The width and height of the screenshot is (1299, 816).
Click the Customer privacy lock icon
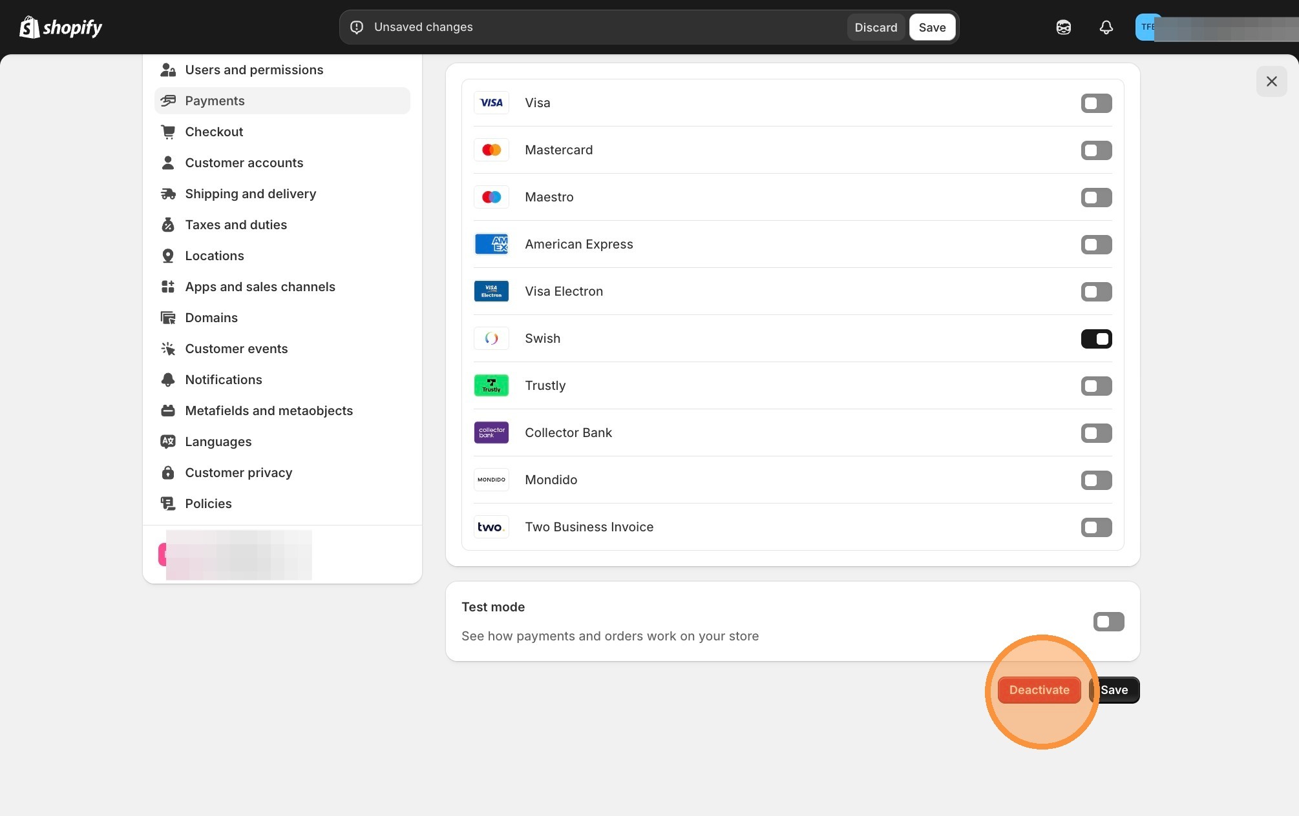click(168, 473)
